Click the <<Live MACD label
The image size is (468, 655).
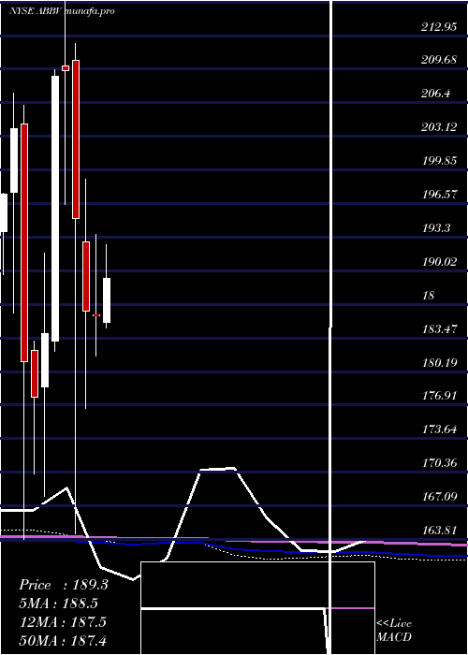tap(394, 631)
